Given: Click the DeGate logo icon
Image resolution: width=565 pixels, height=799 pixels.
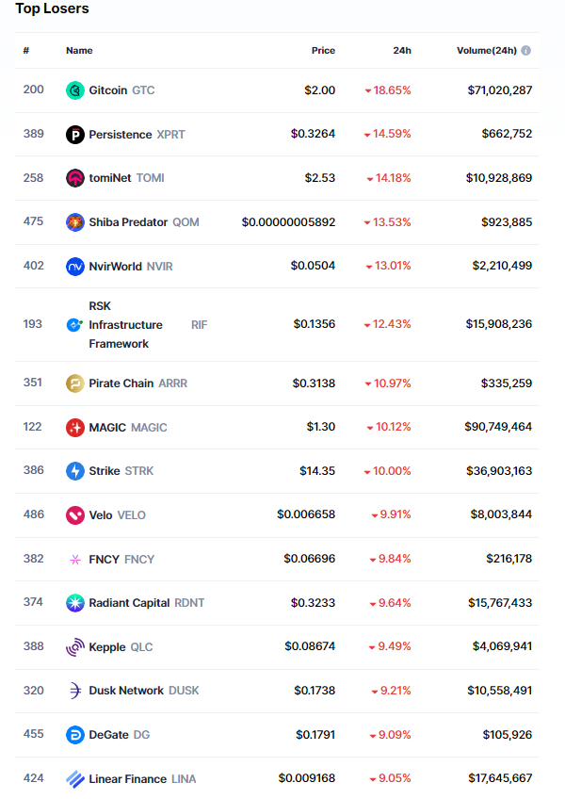Looking at the screenshot, I should tap(75, 735).
